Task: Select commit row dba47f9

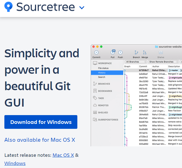Action: click(153, 85)
